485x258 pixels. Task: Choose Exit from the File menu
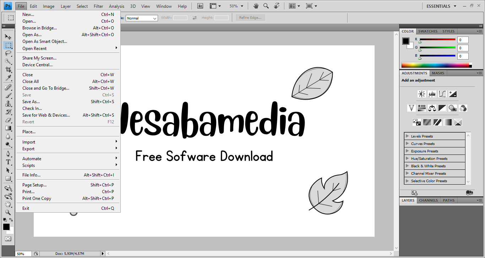click(x=26, y=208)
